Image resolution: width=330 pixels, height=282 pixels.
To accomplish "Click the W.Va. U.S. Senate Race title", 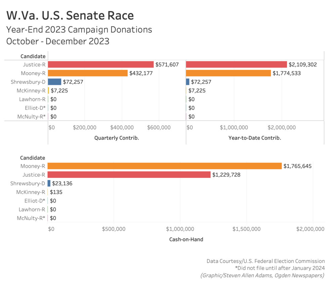I will coord(70,15).
